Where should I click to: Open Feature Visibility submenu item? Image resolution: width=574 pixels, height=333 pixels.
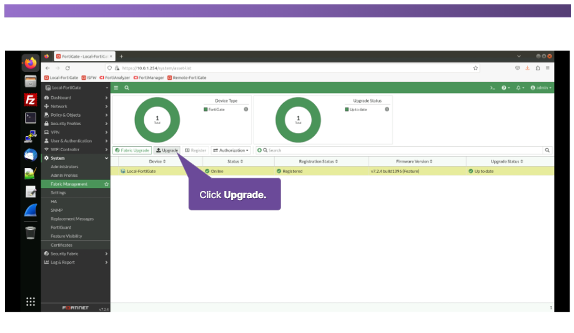tap(66, 236)
